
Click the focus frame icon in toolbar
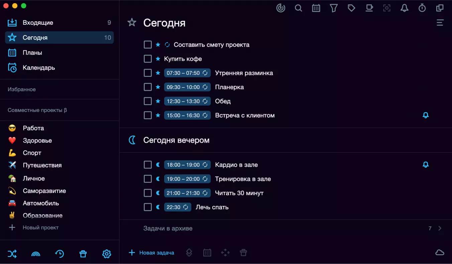point(387,8)
